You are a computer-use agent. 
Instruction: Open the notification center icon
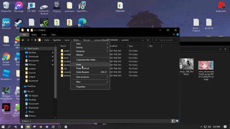point(225,126)
